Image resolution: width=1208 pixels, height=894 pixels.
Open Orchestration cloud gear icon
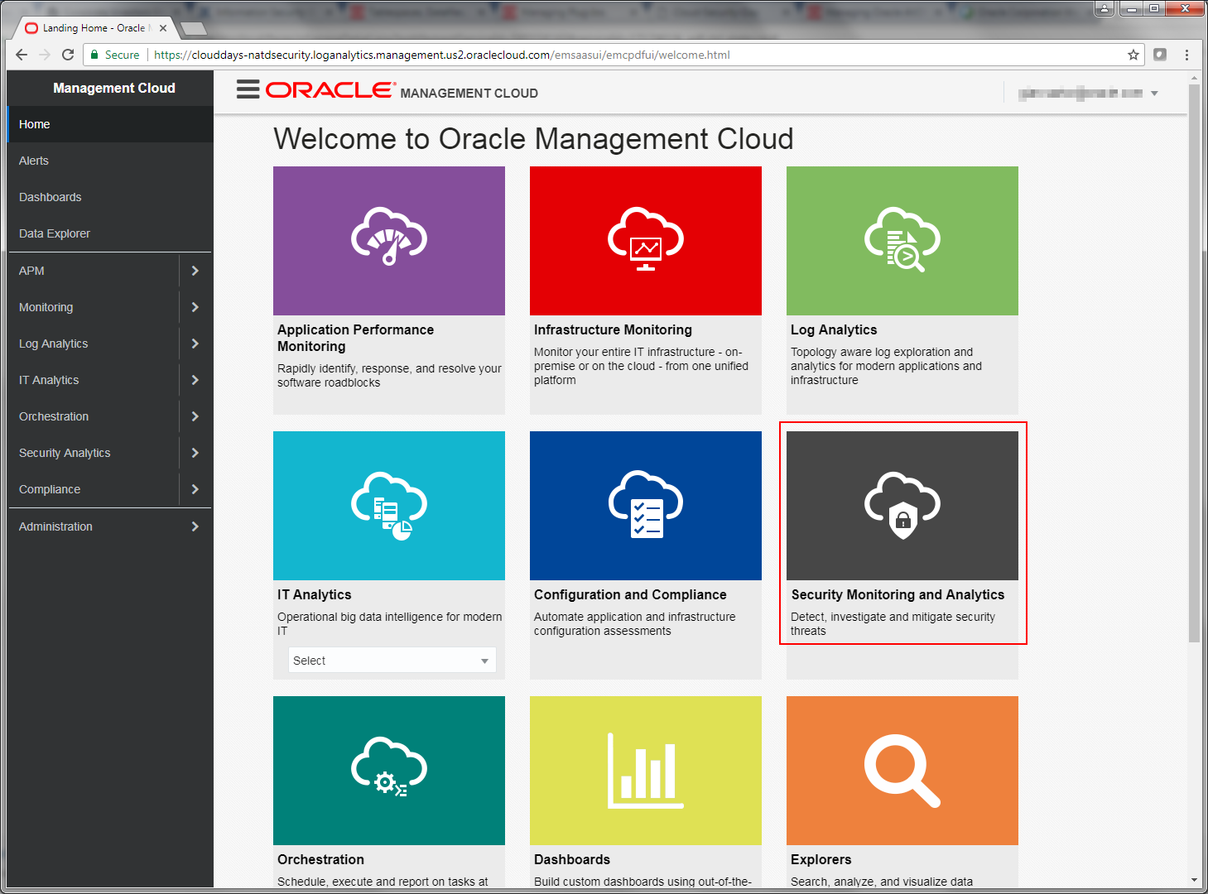click(389, 767)
